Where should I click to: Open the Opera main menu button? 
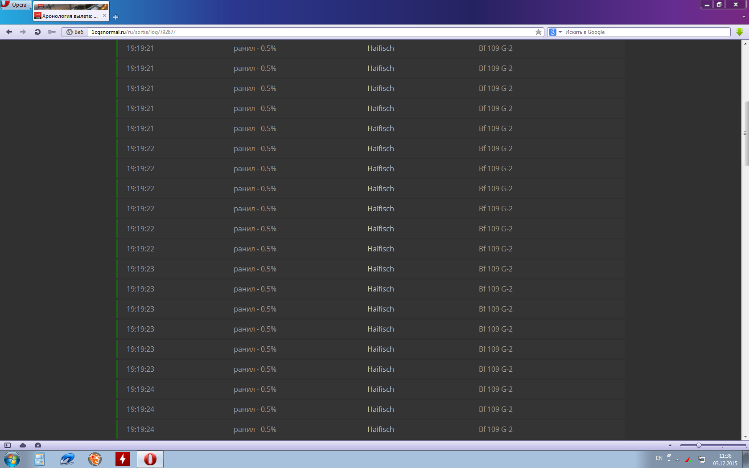(15, 5)
